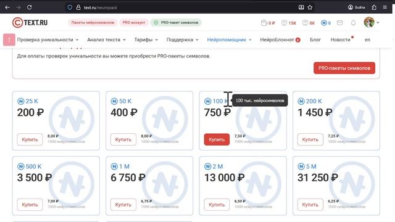
Task: Open the Блог menu item
Action: click(x=315, y=39)
